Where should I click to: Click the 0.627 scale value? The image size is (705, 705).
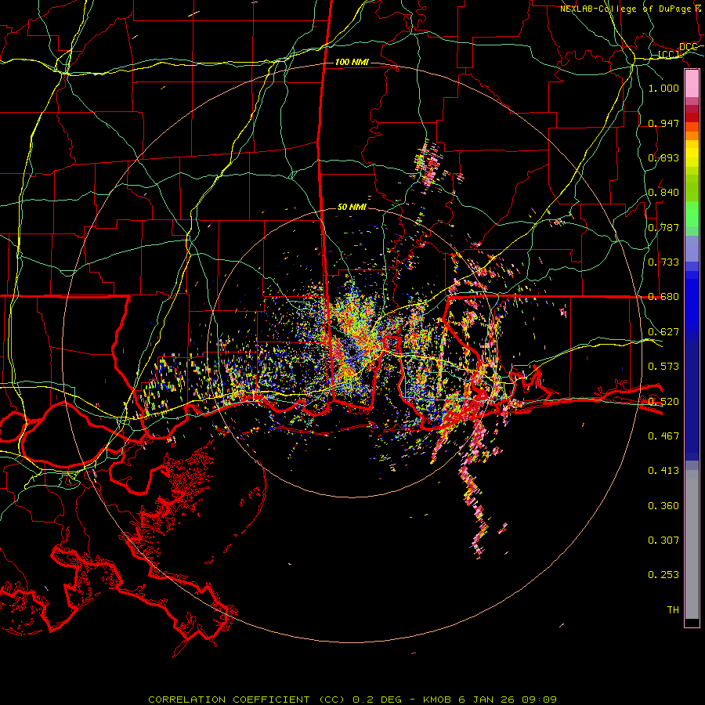point(663,332)
